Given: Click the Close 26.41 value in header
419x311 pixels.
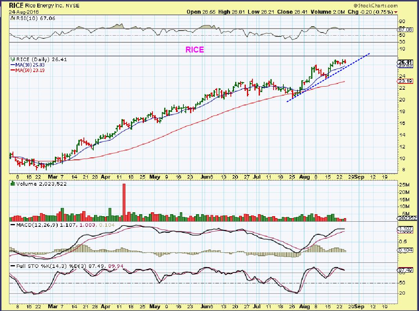Looking at the screenshot, I should (x=292, y=12).
